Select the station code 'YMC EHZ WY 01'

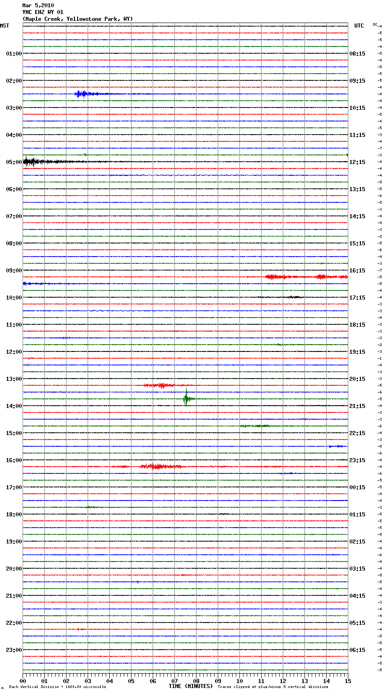[x=43, y=12]
